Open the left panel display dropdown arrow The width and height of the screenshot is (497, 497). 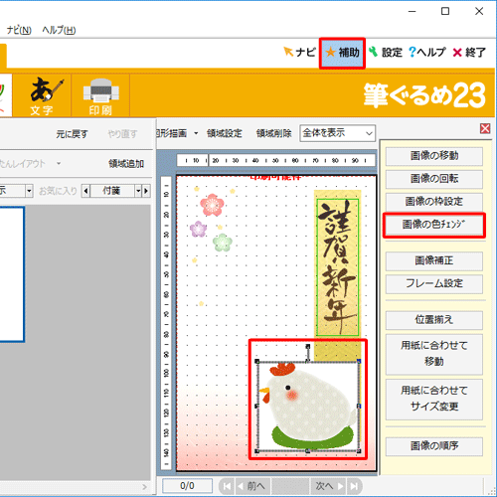tap(29, 191)
